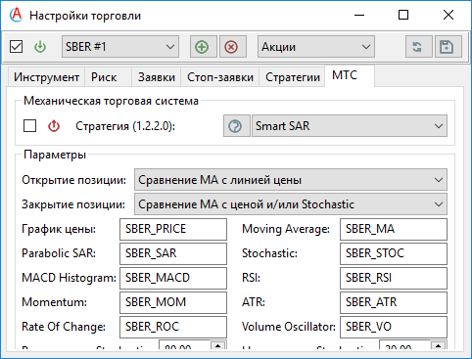Click the green power icon in toolbar

pyautogui.click(x=40, y=47)
